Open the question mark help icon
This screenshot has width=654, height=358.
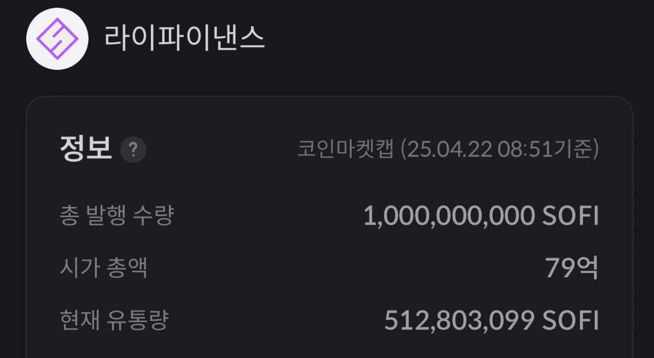(133, 150)
